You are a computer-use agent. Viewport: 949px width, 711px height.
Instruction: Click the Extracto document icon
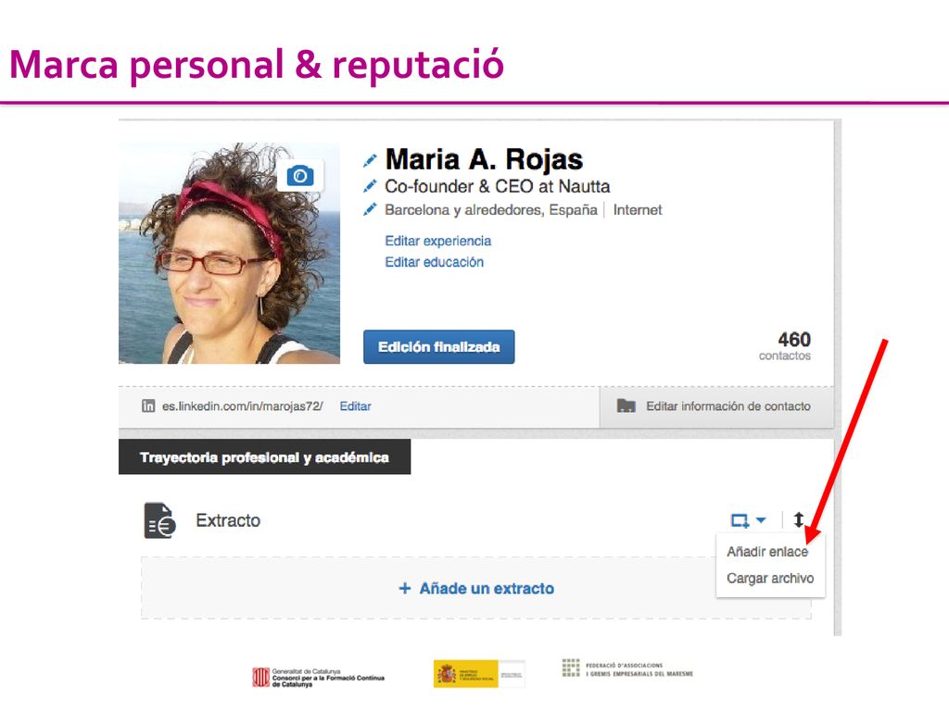[x=159, y=520]
